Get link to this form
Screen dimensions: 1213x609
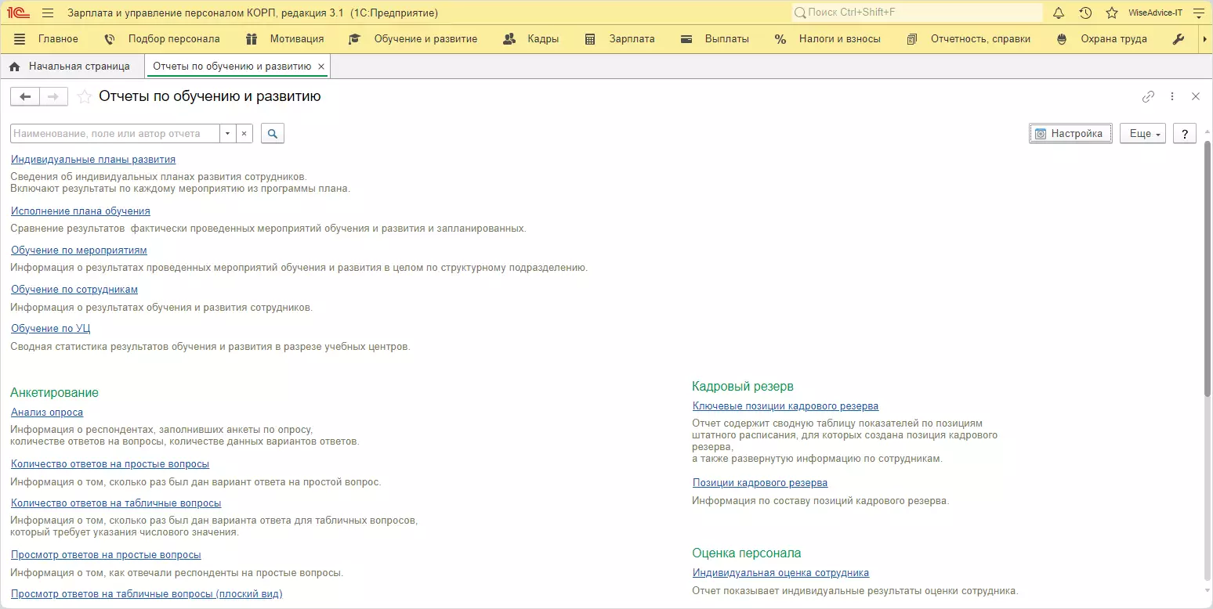point(1148,96)
